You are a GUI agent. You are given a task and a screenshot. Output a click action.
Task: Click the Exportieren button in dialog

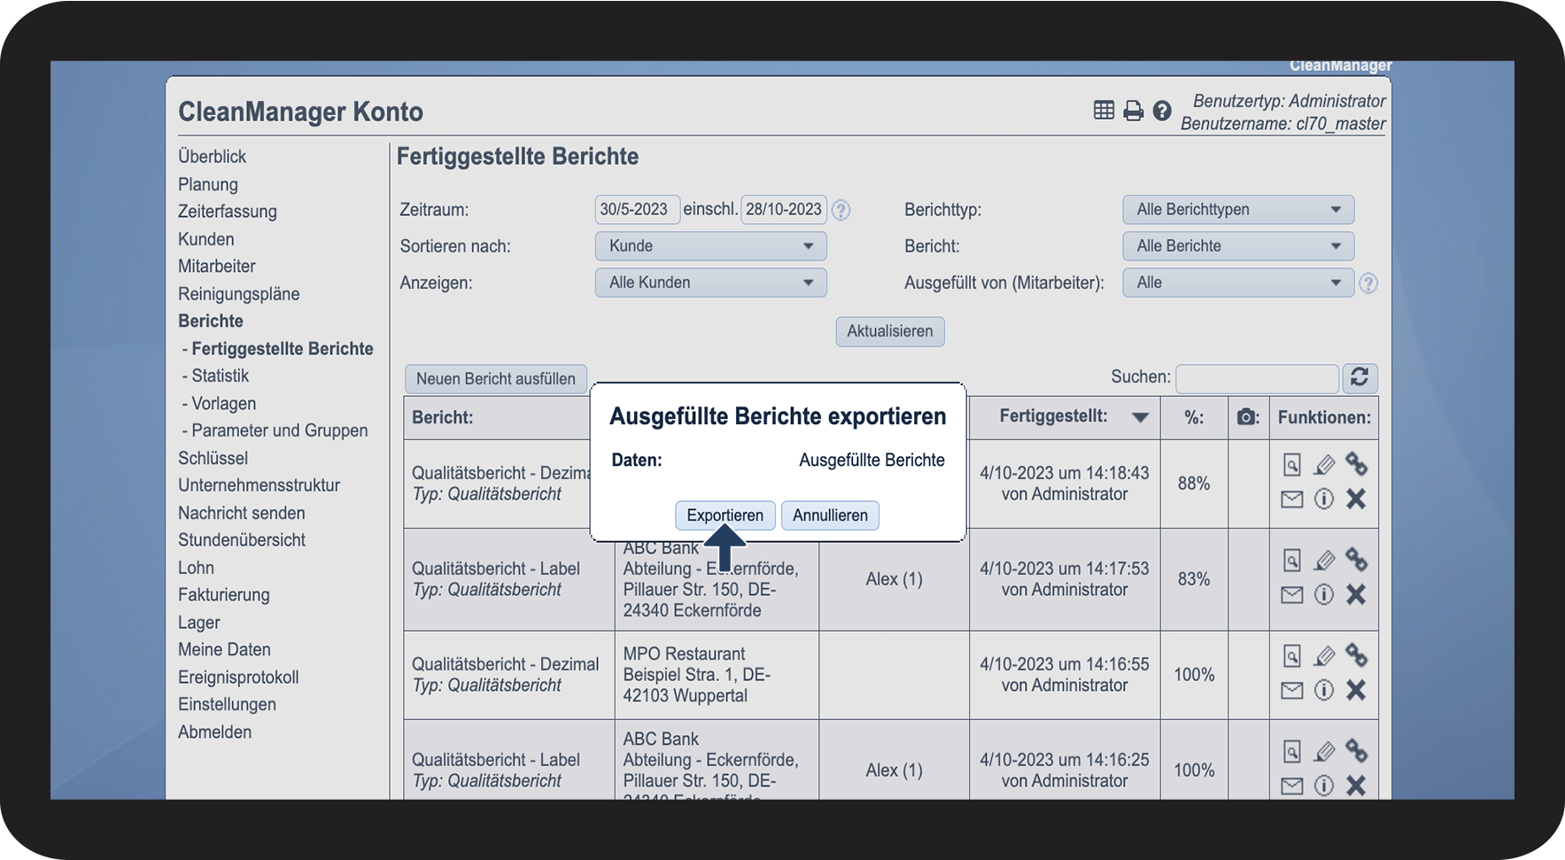725,515
